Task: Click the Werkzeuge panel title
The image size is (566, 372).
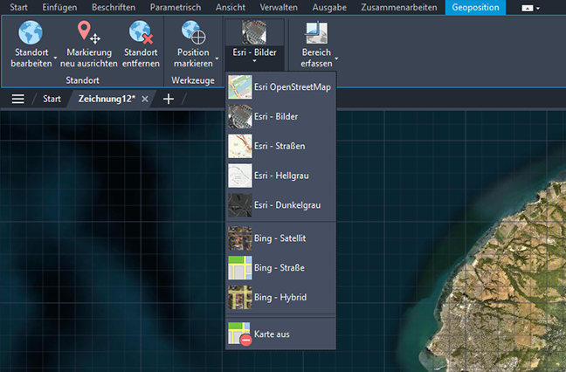Action: [x=193, y=80]
